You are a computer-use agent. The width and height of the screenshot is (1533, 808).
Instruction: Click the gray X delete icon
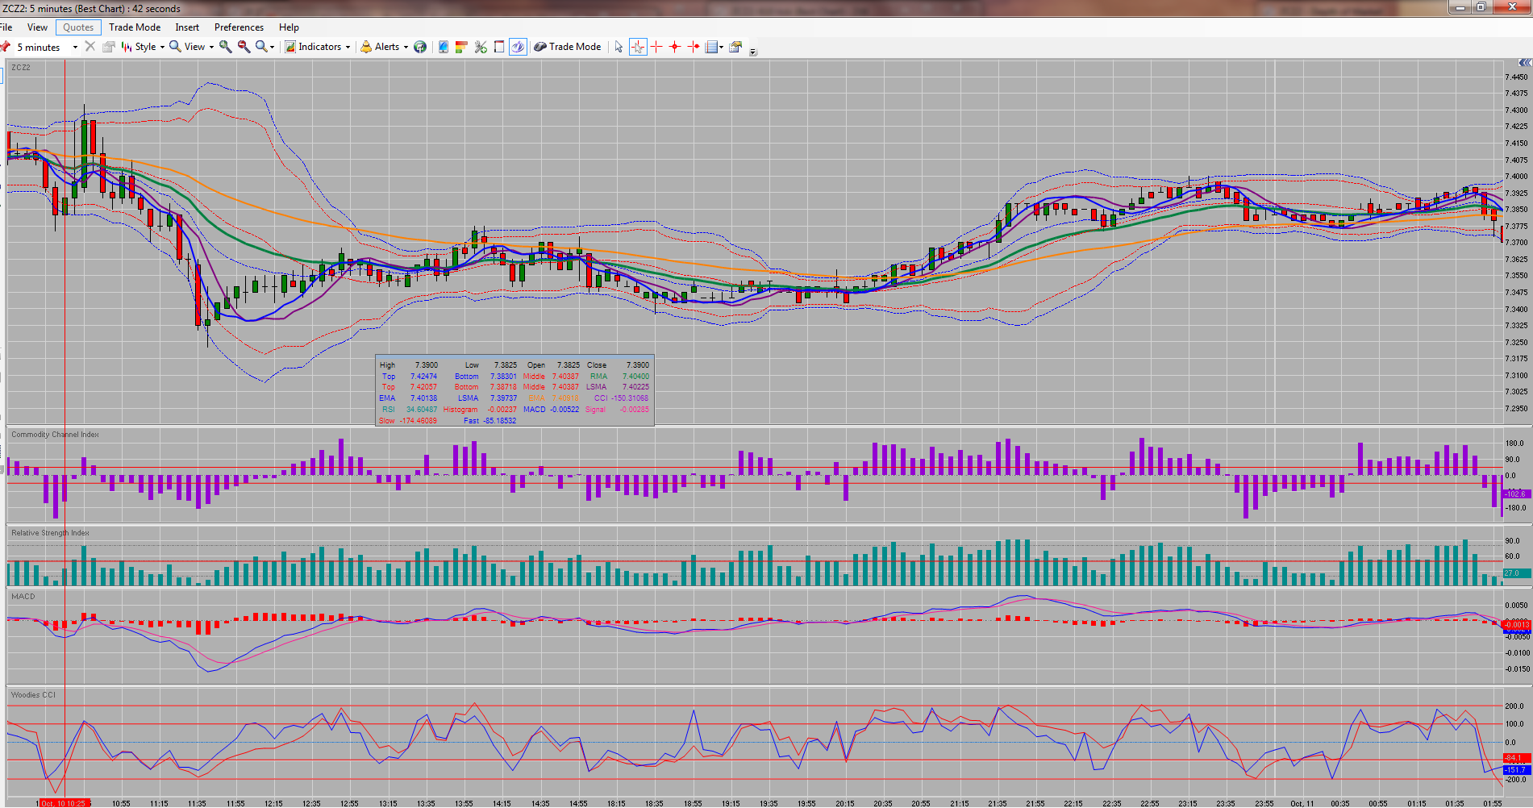click(90, 47)
